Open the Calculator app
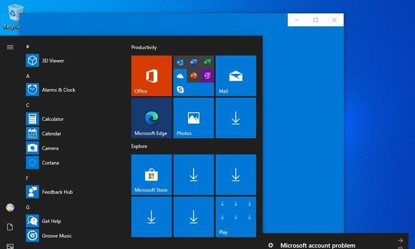 coord(45,119)
